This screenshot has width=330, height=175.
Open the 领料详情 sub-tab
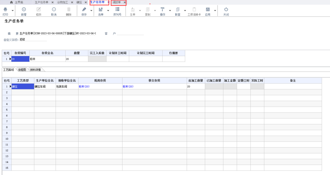coord(35,70)
